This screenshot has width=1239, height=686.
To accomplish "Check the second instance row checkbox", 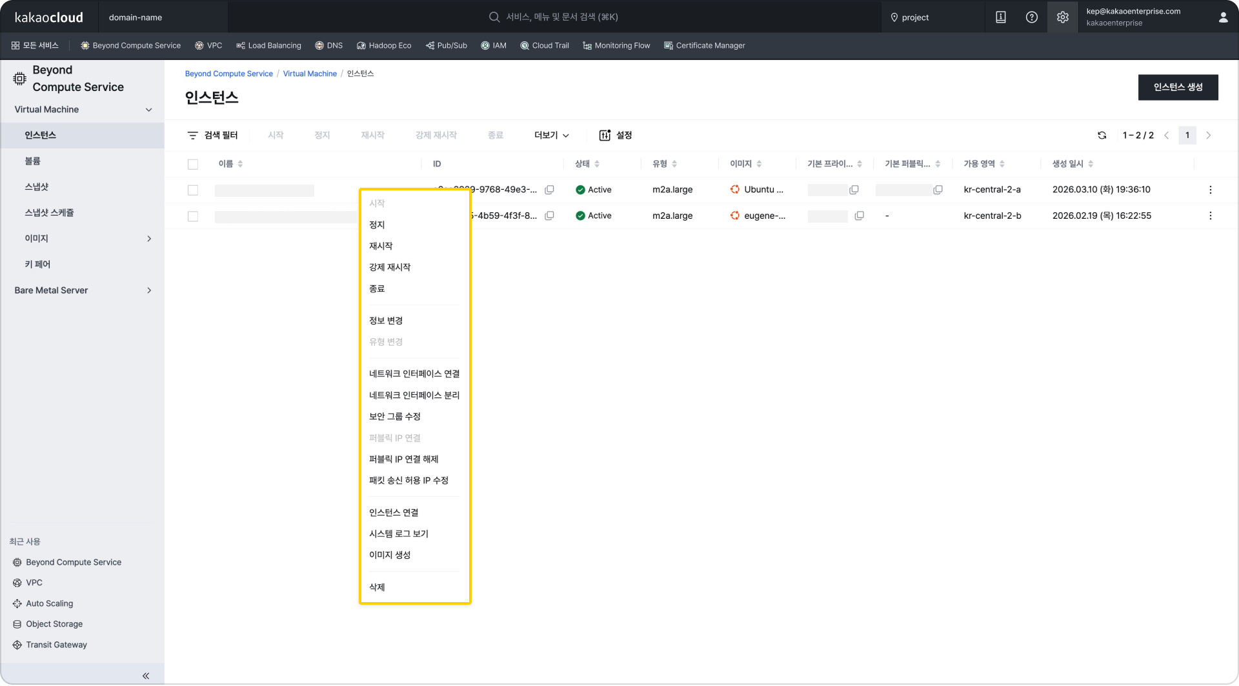I will [x=193, y=216].
